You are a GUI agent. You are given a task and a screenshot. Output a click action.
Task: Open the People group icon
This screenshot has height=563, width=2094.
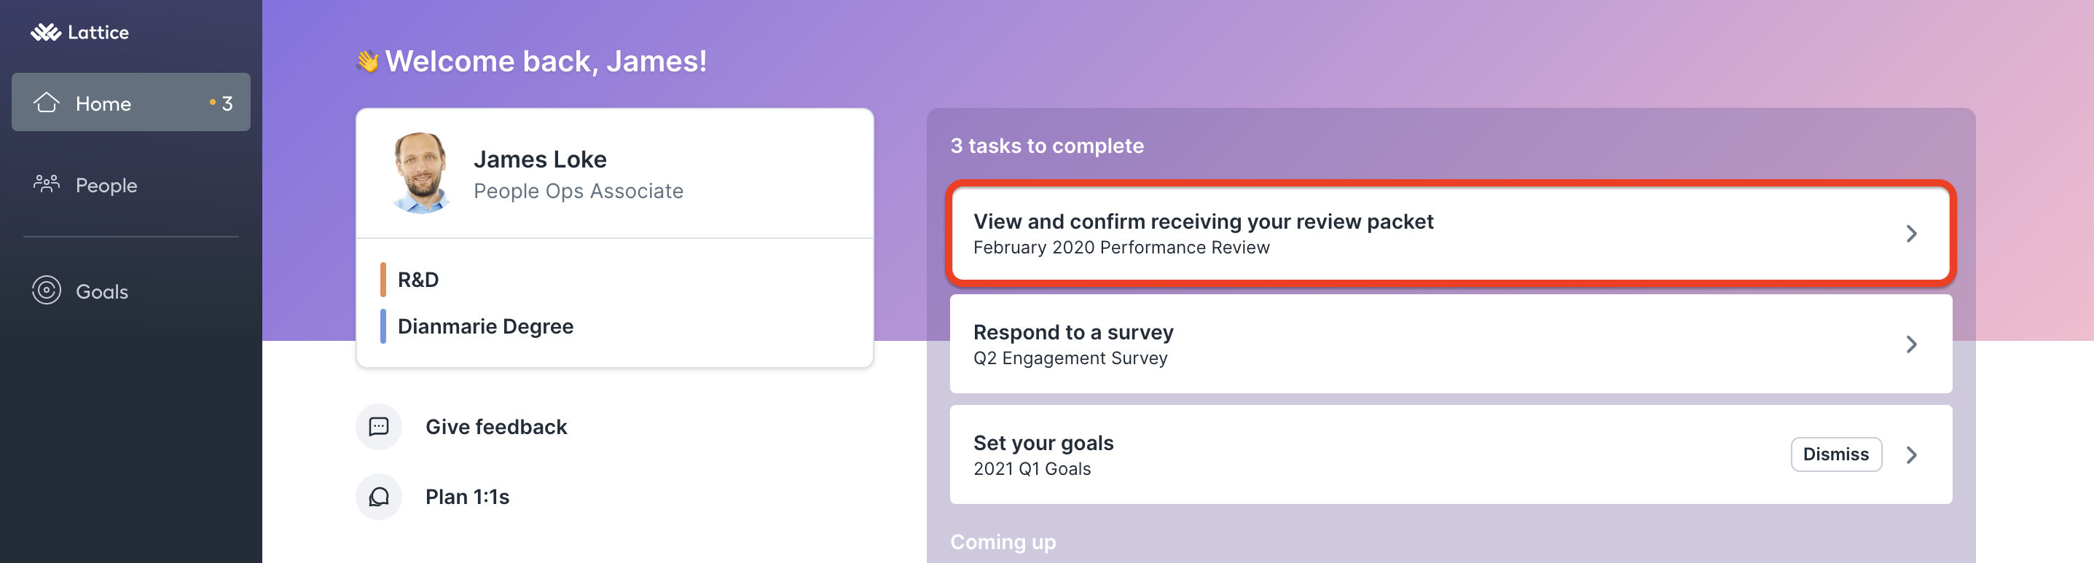[x=47, y=184]
